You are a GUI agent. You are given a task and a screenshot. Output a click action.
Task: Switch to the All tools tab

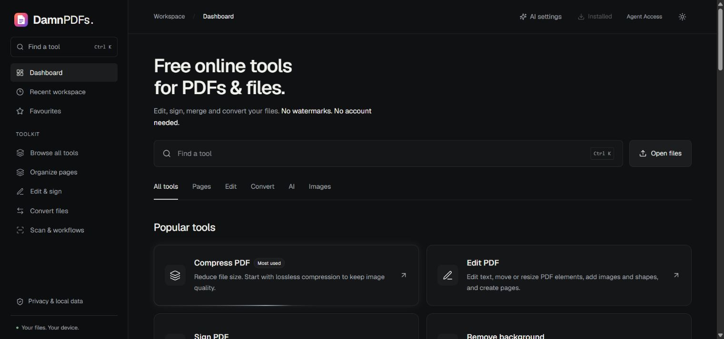click(x=166, y=186)
